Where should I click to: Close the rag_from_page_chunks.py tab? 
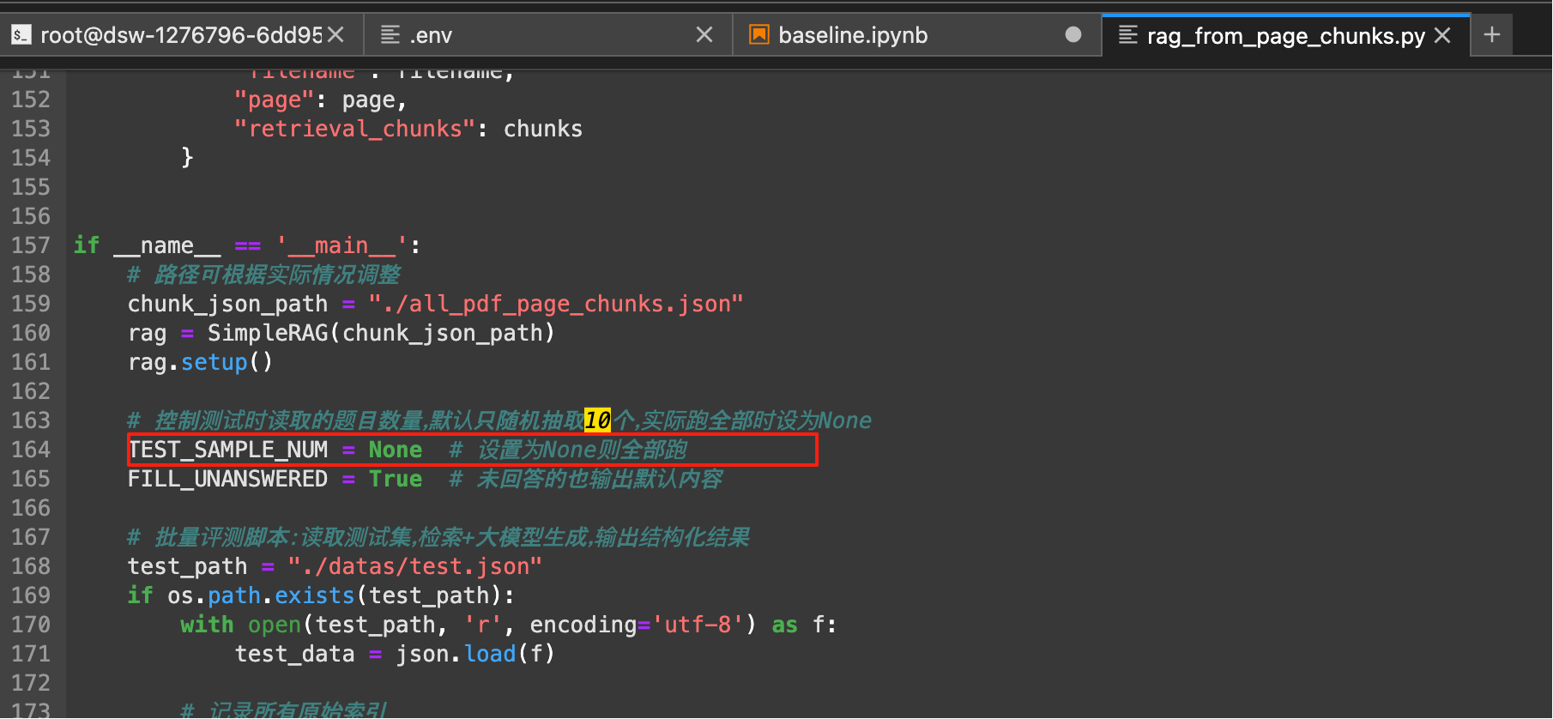(x=1442, y=35)
